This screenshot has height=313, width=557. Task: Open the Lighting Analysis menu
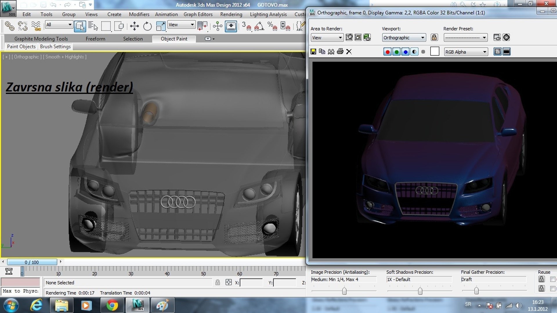click(268, 14)
